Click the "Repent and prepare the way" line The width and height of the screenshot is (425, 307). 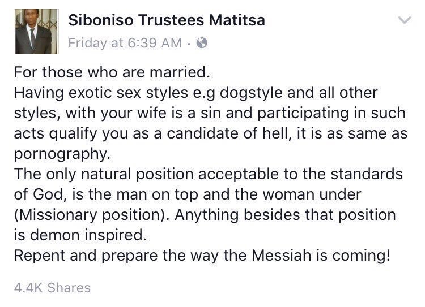pos(202,256)
